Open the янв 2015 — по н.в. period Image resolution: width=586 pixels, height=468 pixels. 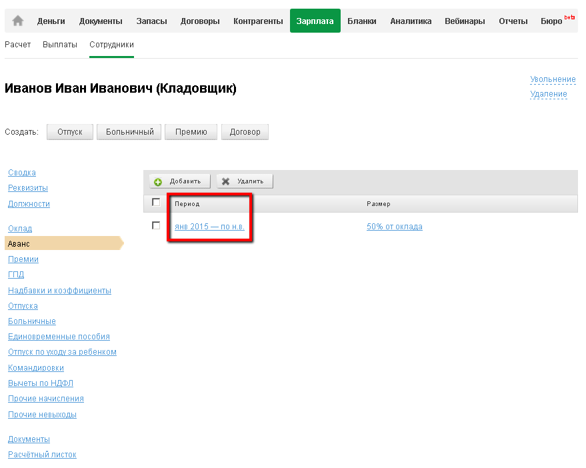click(209, 227)
